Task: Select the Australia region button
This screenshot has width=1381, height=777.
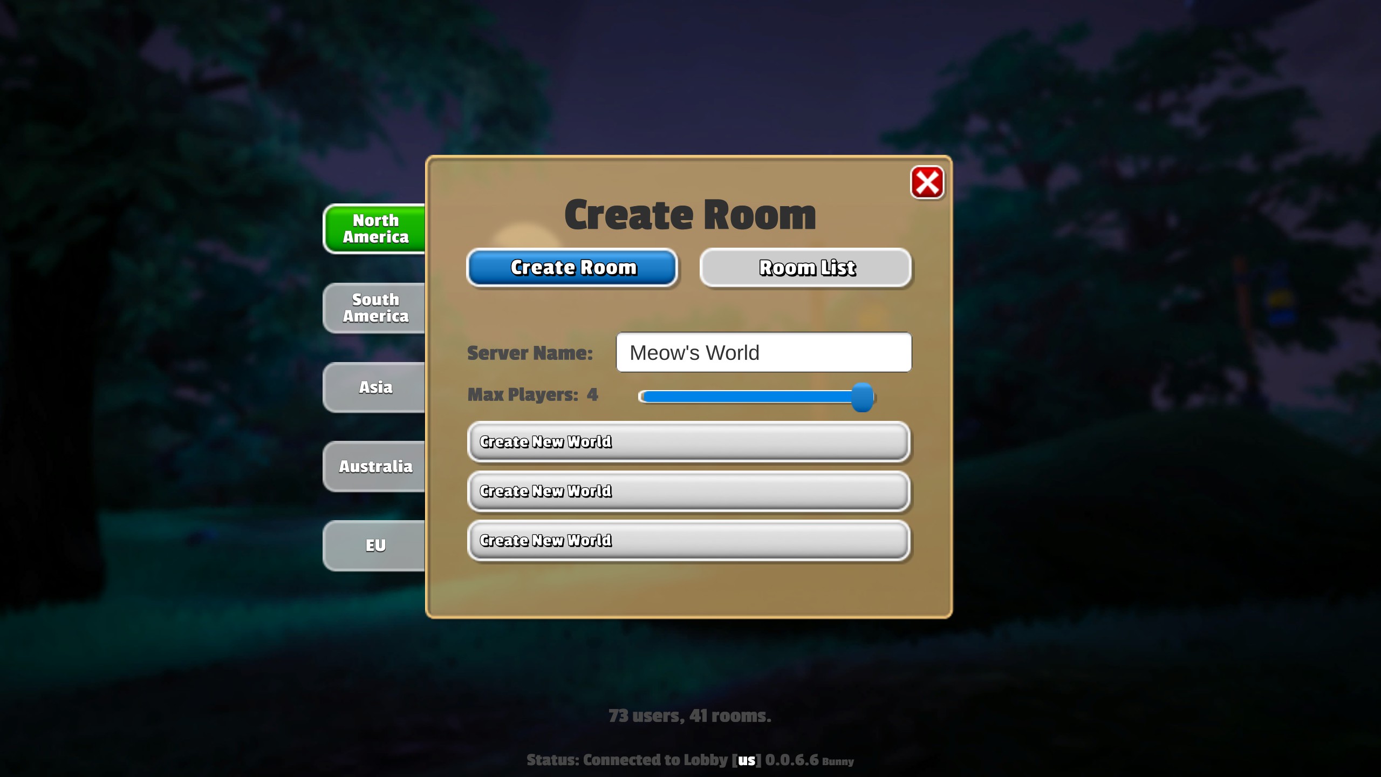Action: (x=377, y=465)
